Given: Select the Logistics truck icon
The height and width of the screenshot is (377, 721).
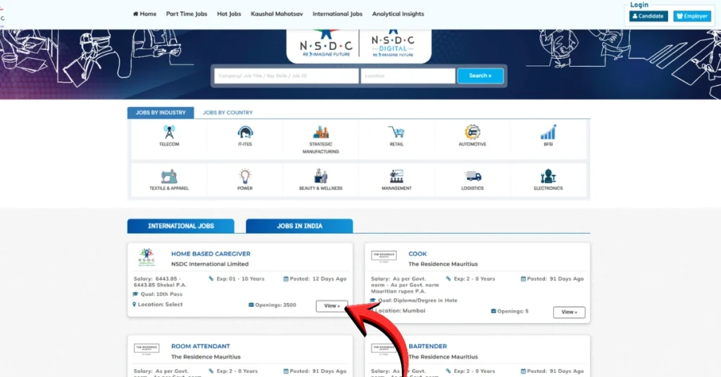Looking at the screenshot, I should tap(472, 177).
